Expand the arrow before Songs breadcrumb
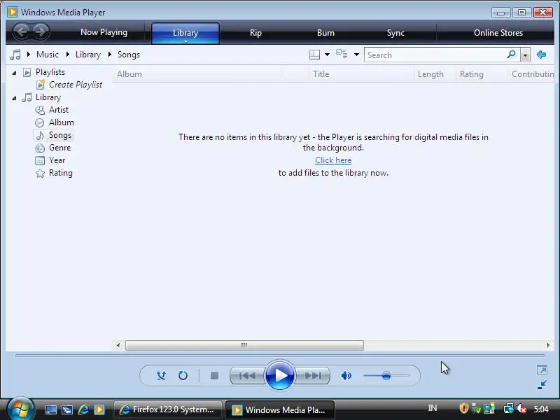Screen dimensions: 560x420 click(110, 55)
